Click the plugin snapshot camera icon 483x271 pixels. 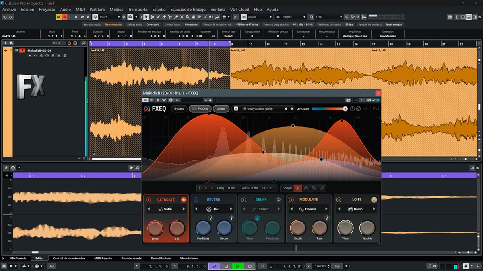tap(348, 100)
